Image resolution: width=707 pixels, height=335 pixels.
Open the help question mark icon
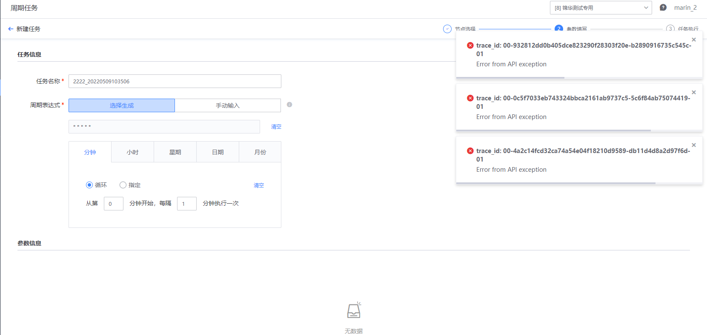pos(663,8)
